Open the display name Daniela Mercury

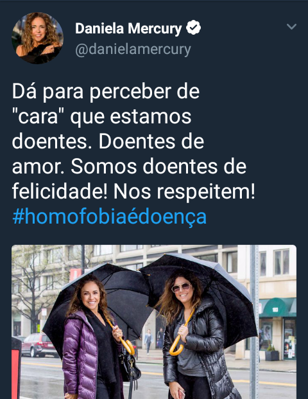128,28
